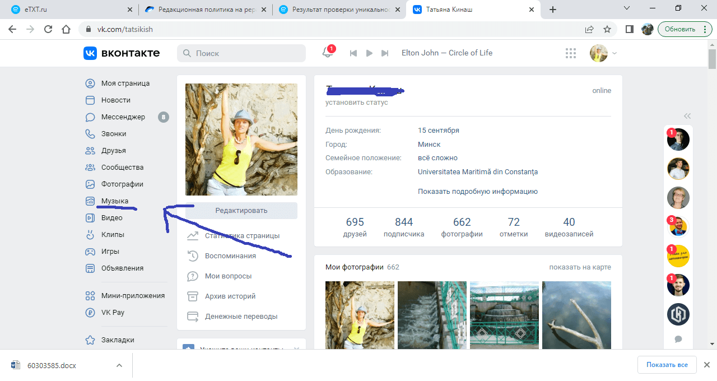The width and height of the screenshot is (717, 381).
Task: Open the main profile photo
Action: coord(241,140)
